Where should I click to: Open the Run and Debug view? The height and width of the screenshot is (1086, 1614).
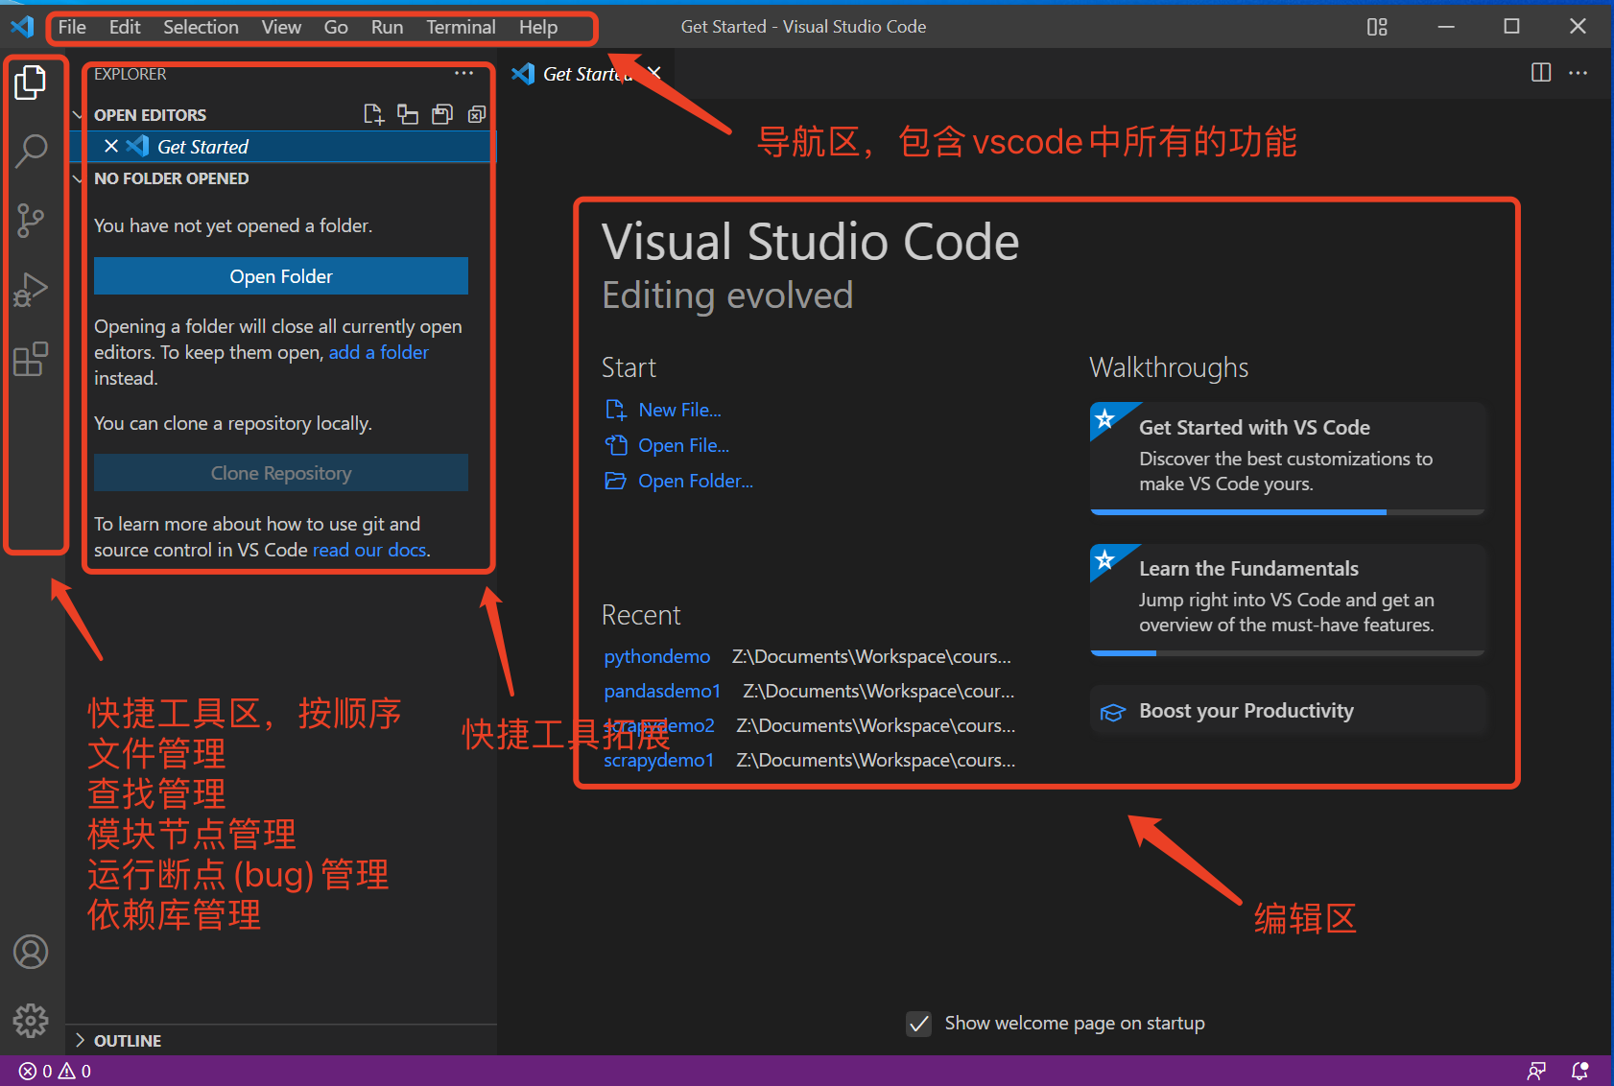31,290
